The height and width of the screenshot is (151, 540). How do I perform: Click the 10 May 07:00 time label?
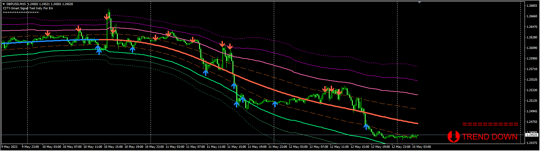click(x=72, y=147)
